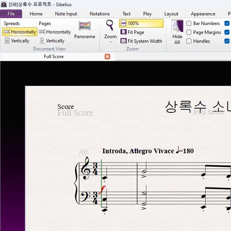
Task: Open the 100% zoom level combo box
Action: (141, 23)
